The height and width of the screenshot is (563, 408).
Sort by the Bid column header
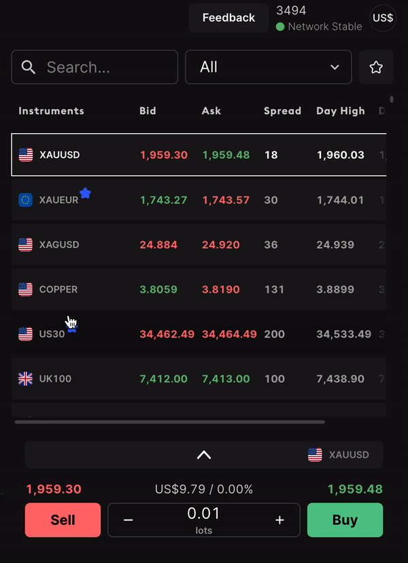click(148, 111)
